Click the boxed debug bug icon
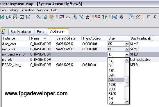This screenshot has width=159, height=107. 115,17
